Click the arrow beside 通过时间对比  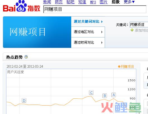[102, 42]
